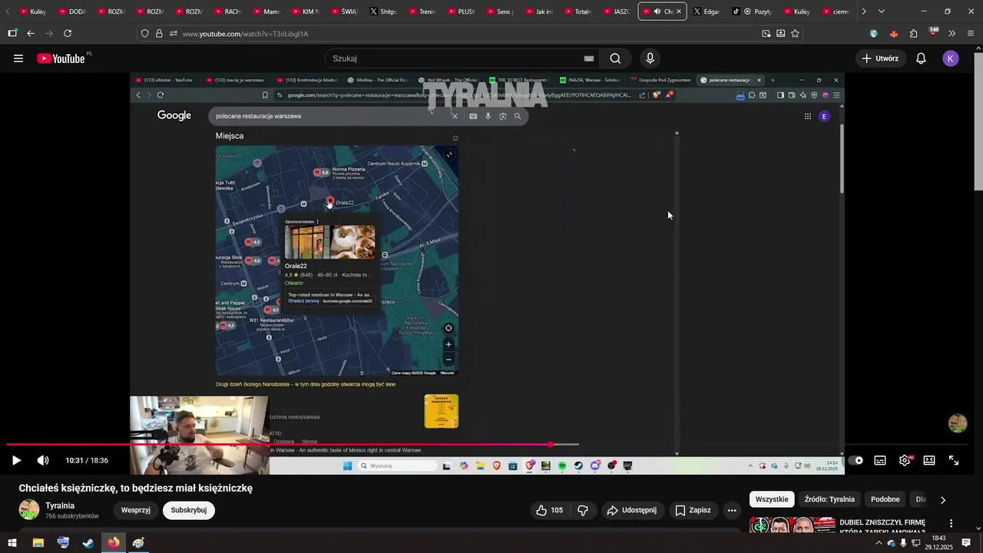The image size is (983, 553).
Task: Open the on-screen keyboard icon in search
Action: [x=589, y=58]
